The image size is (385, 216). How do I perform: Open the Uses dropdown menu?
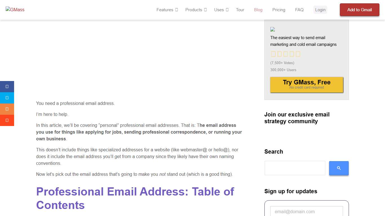[221, 10]
